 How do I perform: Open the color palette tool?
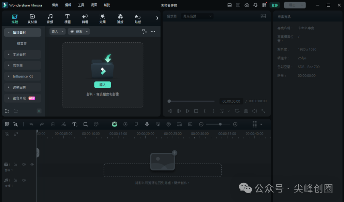tap(96, 124)
